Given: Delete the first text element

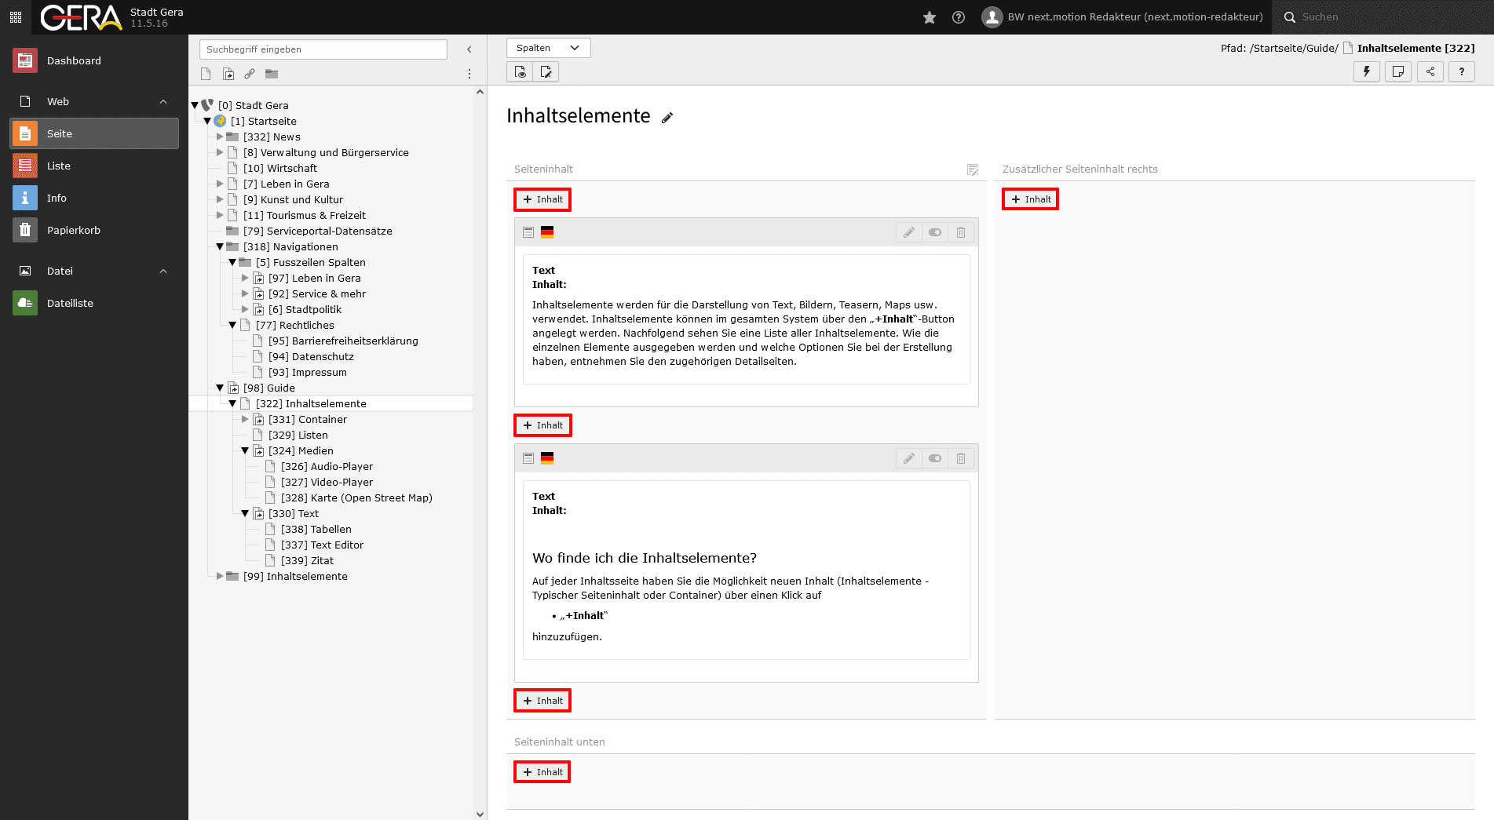Looking at the screenshot, I should point(961,232).
